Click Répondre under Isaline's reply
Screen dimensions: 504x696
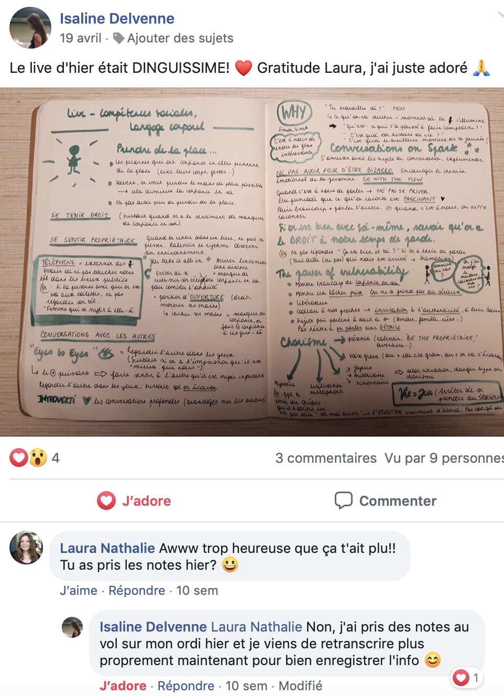pyautogui.click(x=186, y=686)
